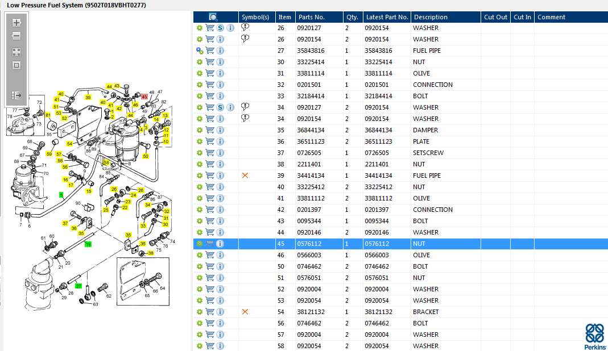The height and width of the screenshot is (351, 608).
Task: Select yellow callout 18 on the diagram
Action: [x=106, y=162]
